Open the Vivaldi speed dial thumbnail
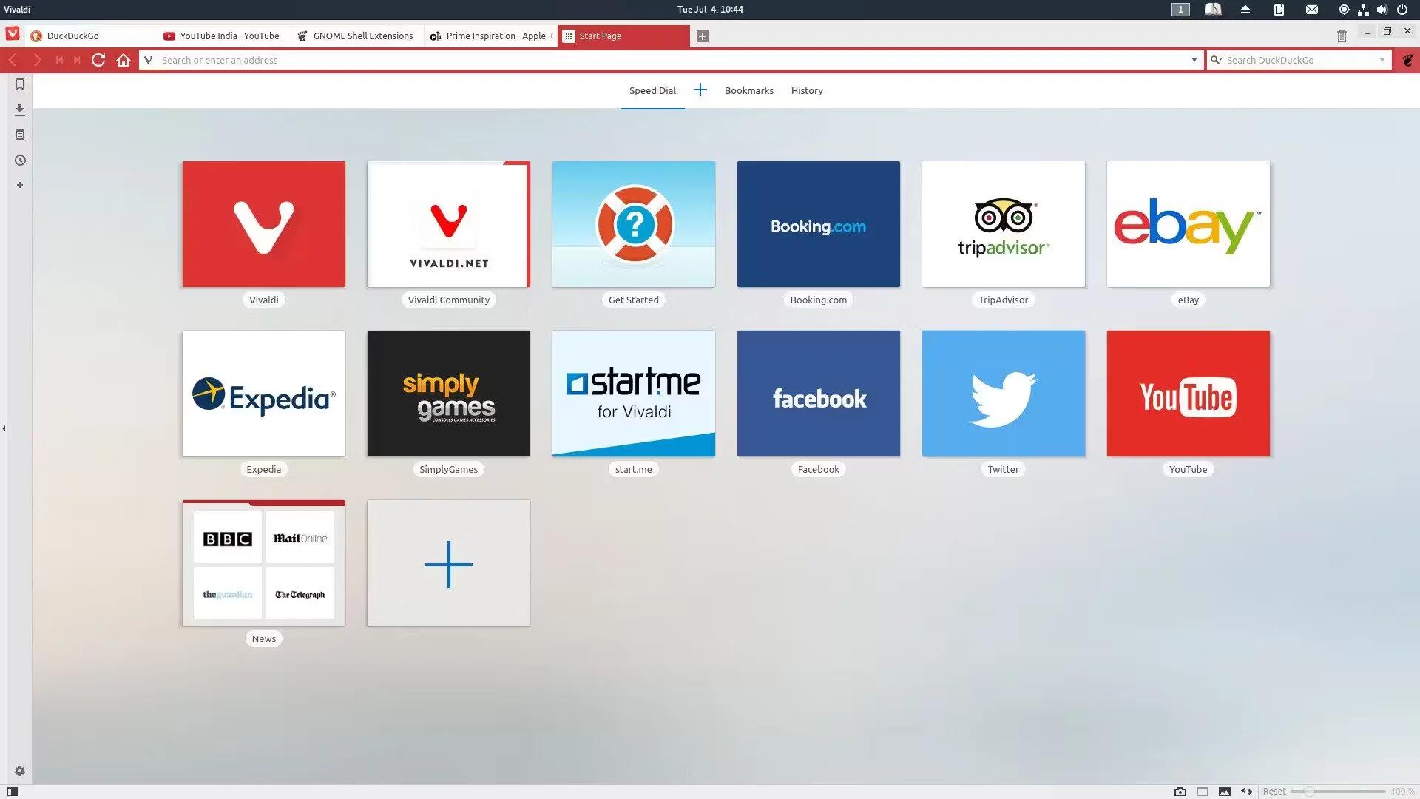1420x799 pixels. [264, 224]
